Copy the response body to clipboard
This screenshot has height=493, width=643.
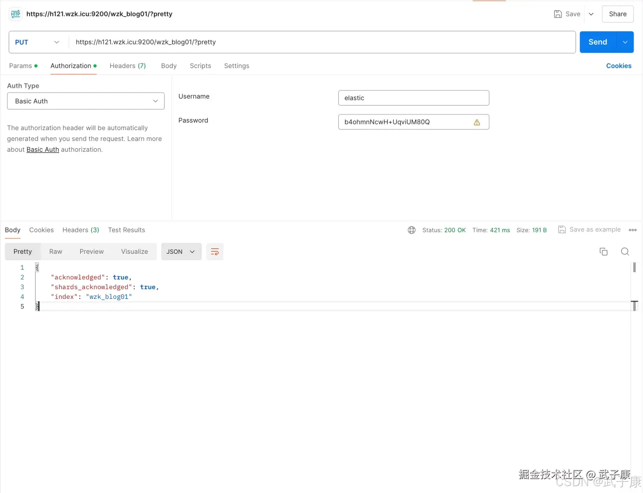click(604, 252)
